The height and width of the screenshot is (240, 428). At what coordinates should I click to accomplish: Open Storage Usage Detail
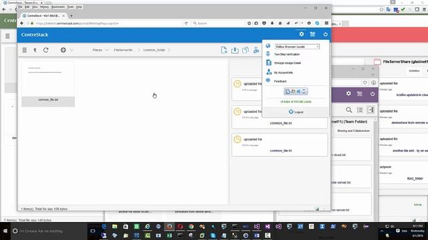pyautogui.click(x=288, y=63)
